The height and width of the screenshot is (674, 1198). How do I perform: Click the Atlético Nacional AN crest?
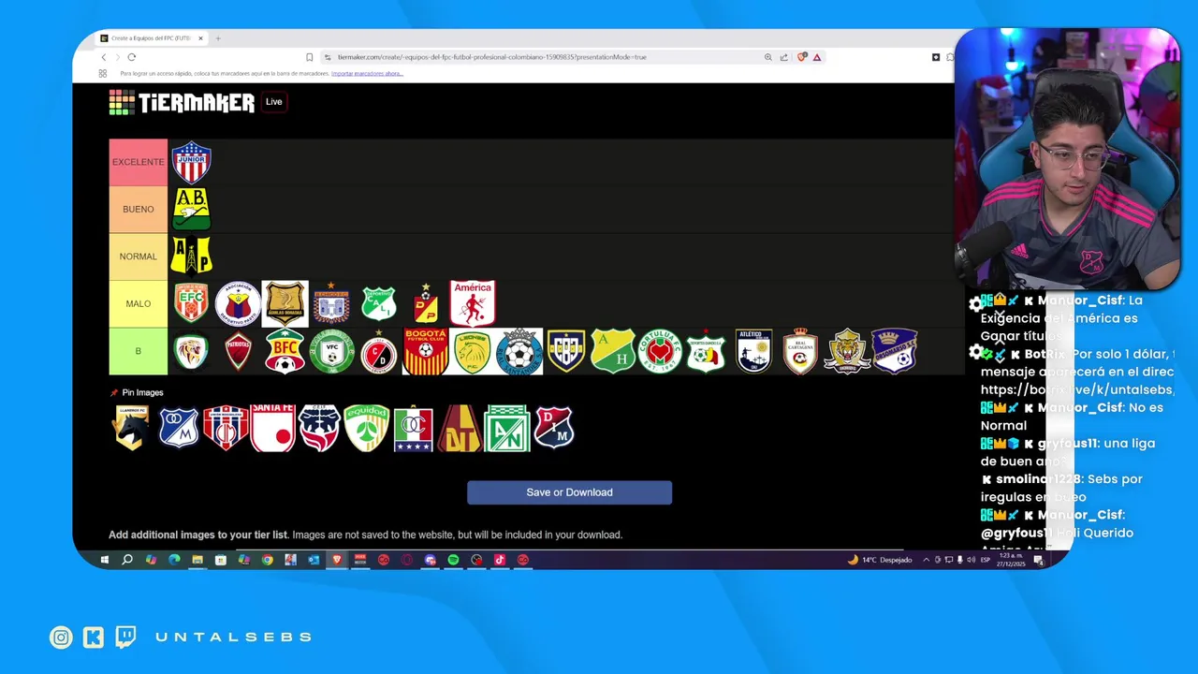pos(507,428)
